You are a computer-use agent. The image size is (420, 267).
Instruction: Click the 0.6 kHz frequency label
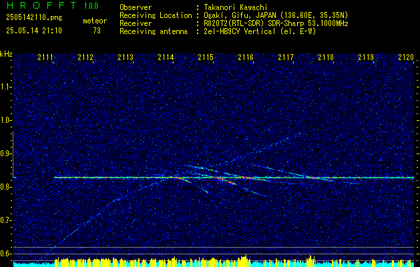(x=5, y=254)
